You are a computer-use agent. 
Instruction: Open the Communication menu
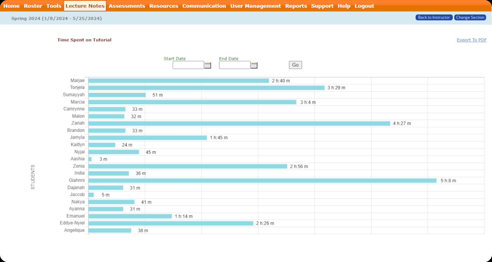(204, 6)
